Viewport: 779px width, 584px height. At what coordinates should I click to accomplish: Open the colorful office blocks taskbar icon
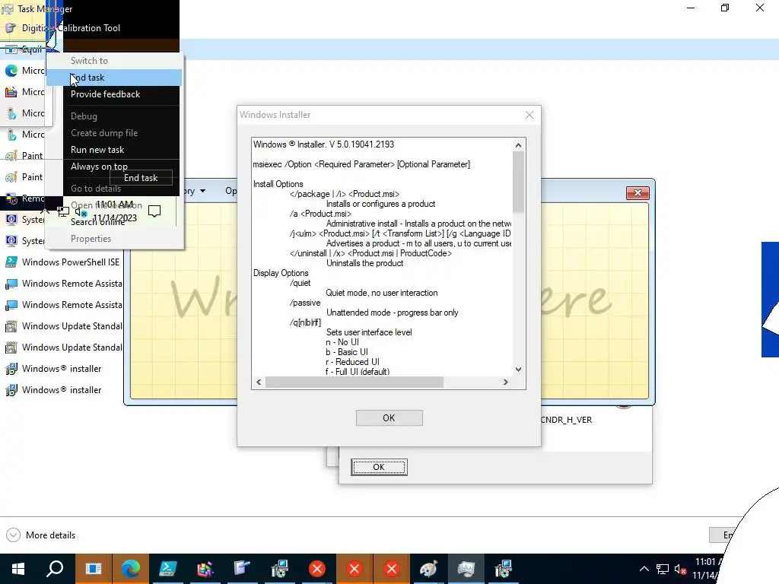click(205, 569)
